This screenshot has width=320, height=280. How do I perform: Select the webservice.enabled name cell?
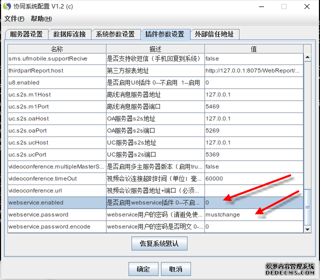(x=57, y=203)
